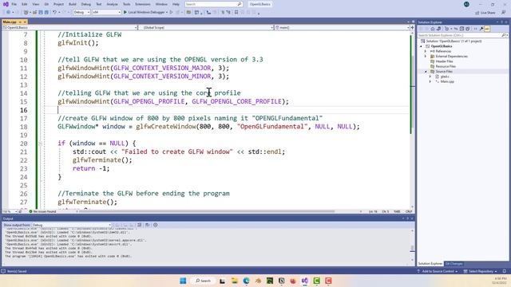This screenshot has height=287, width=511.
Task: Open the File menu
Action: [14, 4]
